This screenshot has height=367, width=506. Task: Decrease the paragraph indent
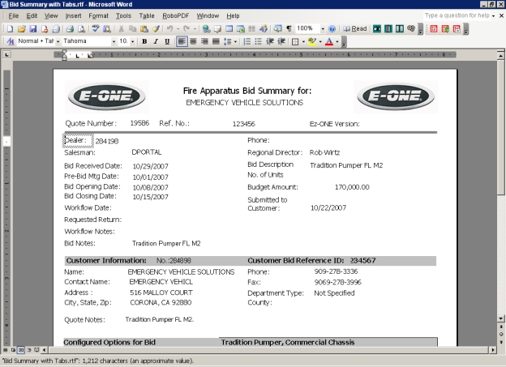click(270, 41)
